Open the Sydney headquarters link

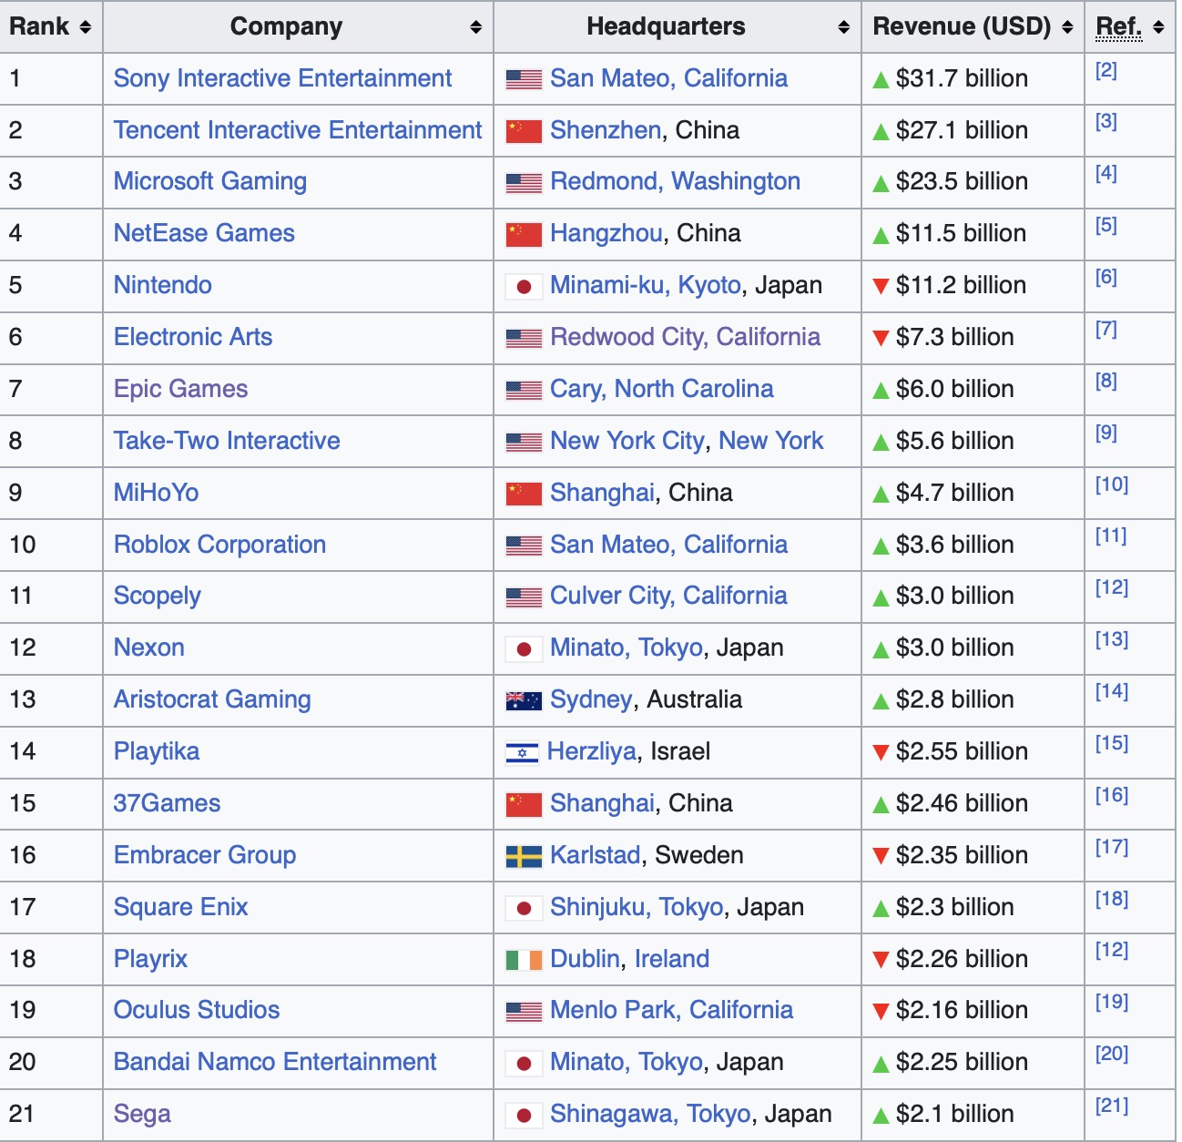[x=591, y=699]
